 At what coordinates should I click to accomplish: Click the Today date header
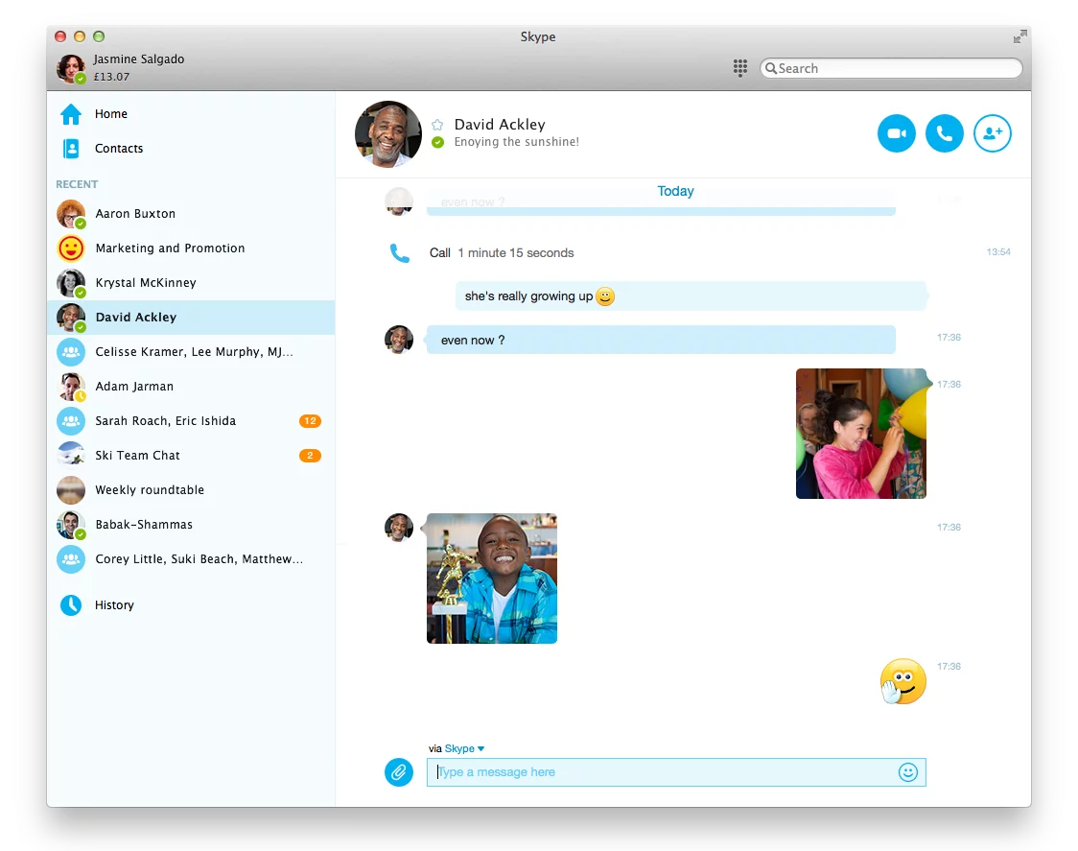click(x=675, y=191)
